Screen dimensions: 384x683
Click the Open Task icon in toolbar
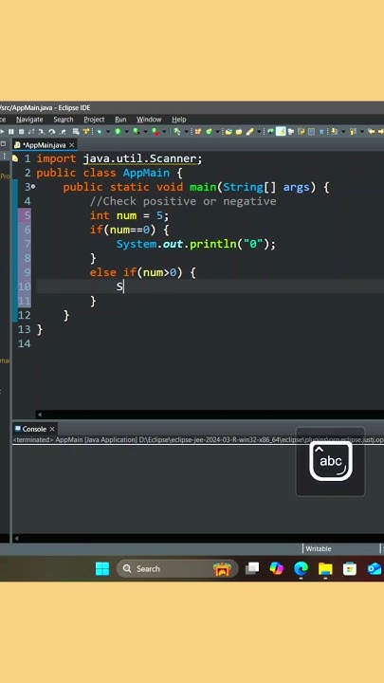[x=239, y=131]
